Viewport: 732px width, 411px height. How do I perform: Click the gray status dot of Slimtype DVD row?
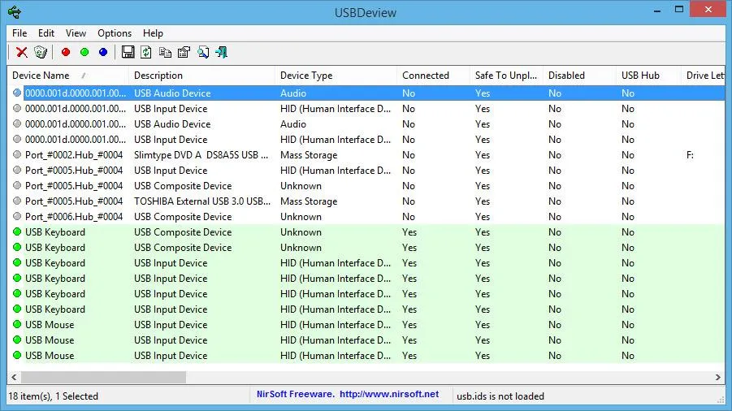coord(17,154)
